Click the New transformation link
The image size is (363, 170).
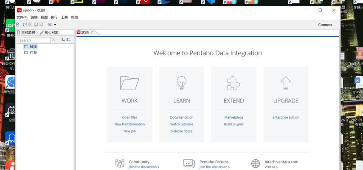coord(129,124)
